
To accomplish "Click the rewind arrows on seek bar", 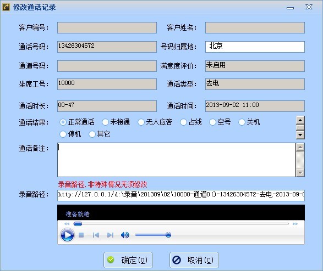I will coord(67,224).
